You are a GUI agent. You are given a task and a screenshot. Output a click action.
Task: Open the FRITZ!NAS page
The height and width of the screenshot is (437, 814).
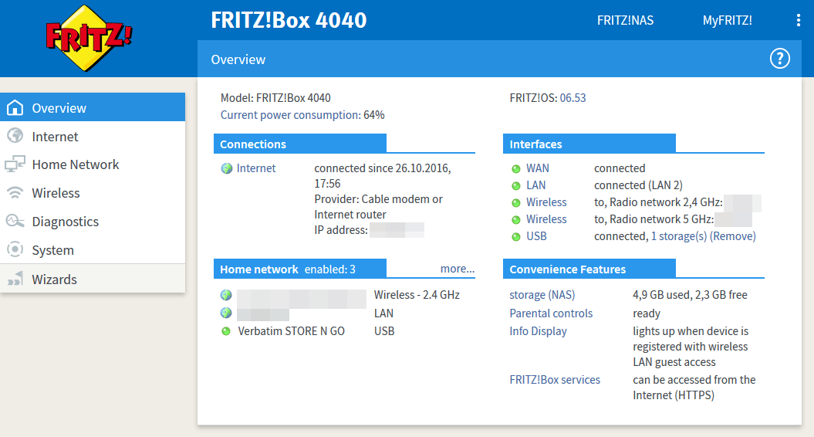625,20
